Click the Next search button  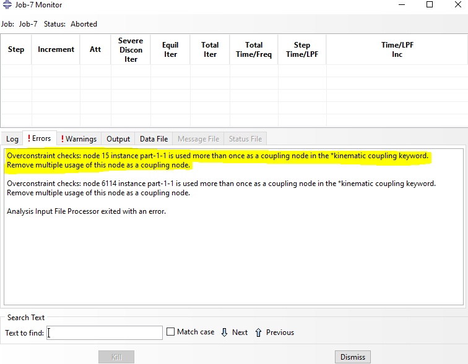234,332
